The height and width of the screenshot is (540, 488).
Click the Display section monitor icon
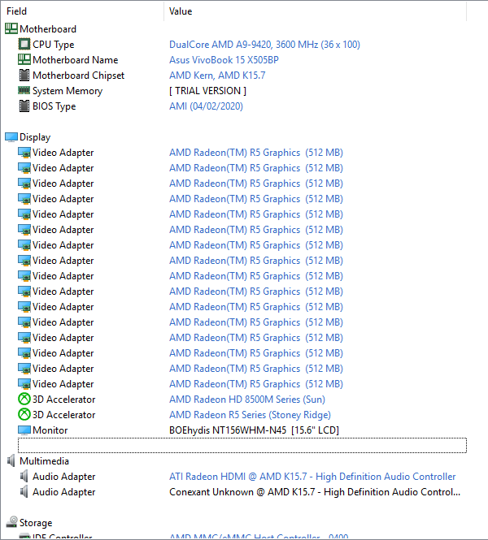pyautogui.click(x=11, y=137)
